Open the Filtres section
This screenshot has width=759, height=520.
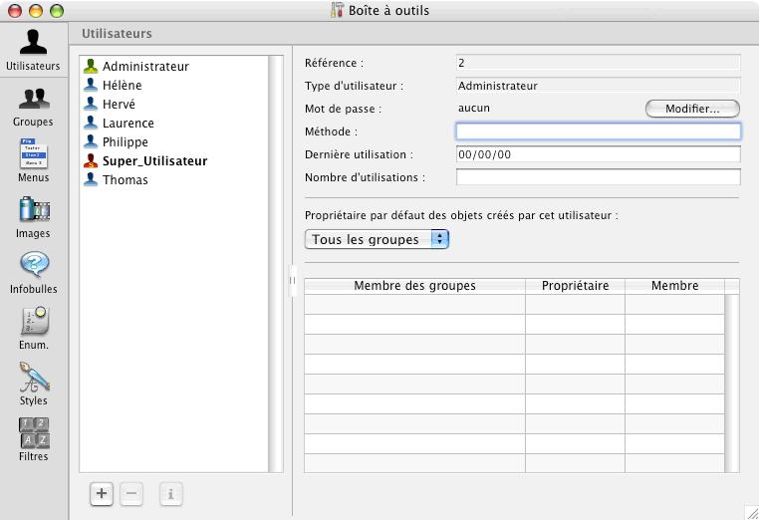[33, 438]
